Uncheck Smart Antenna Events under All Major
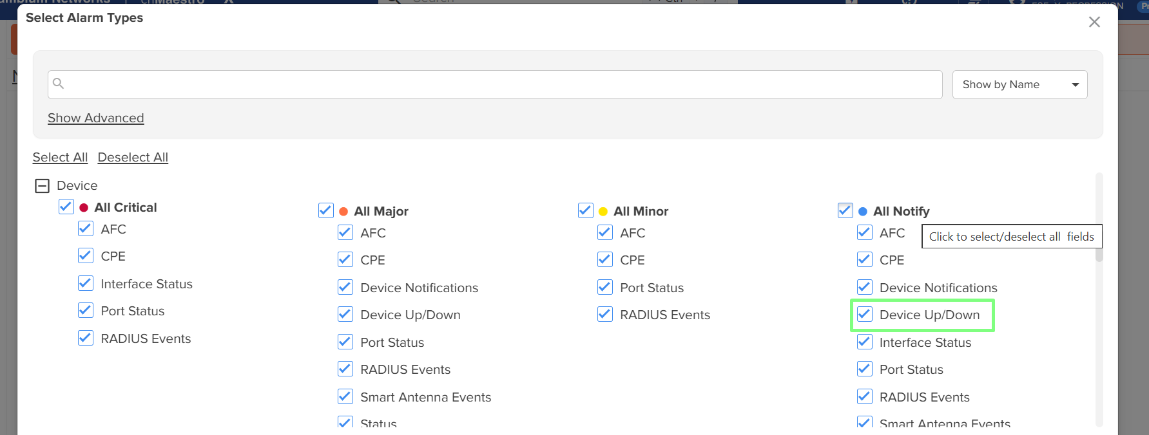The height and width of the screenshot is (435, 1149). 345,397
